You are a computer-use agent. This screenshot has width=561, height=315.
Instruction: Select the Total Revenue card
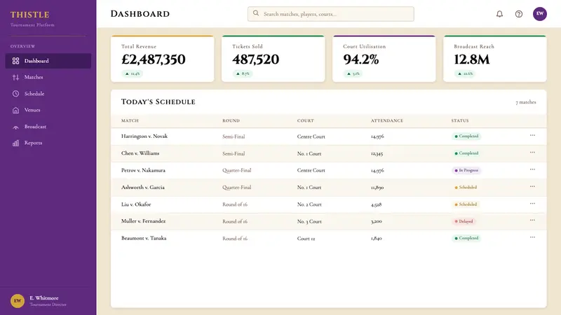click(x=163, y=59)
